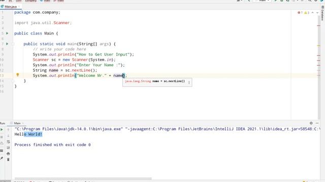Stop process icon in the Run panel
The width and height of the screenshot is (325, 182).
[x=2, y=137]
